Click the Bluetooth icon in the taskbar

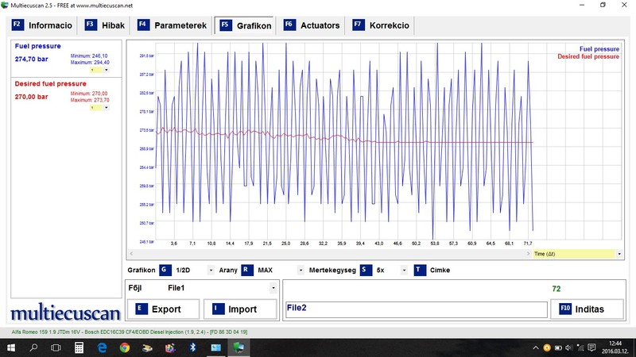192,347
